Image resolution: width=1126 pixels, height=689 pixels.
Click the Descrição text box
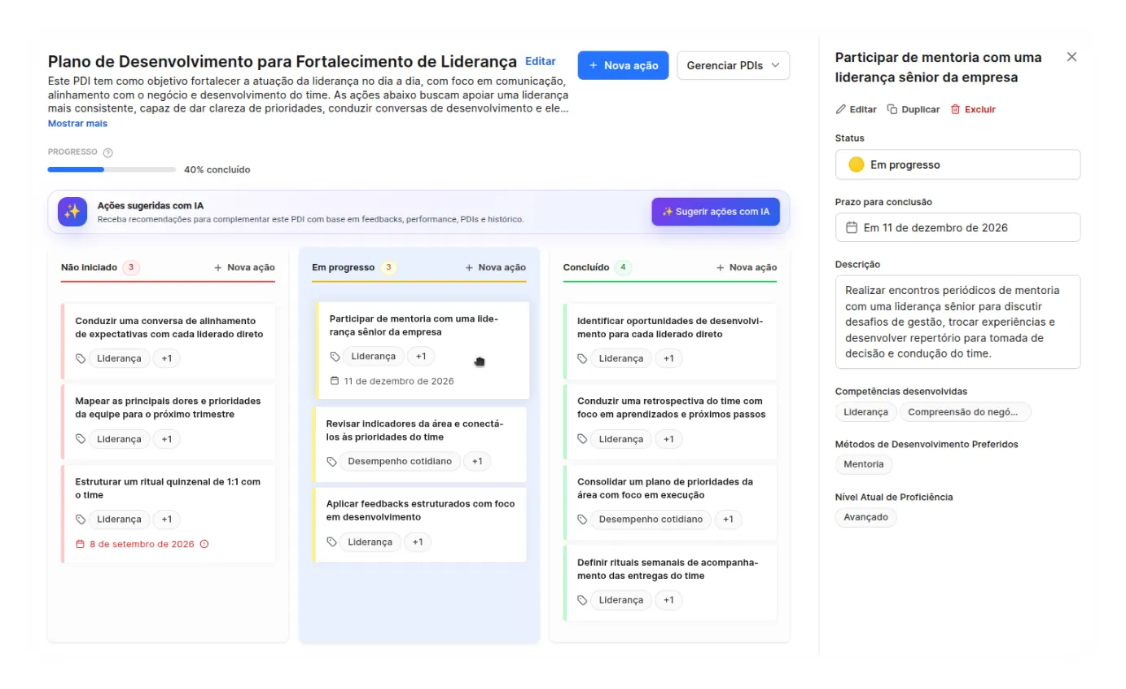tap(957, 322)
